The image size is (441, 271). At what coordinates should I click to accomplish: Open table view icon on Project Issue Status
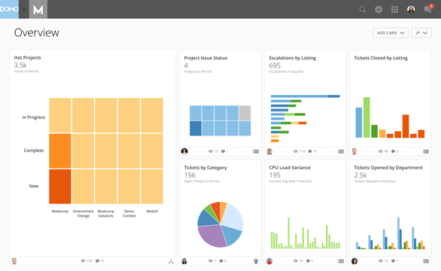(256, 151)
